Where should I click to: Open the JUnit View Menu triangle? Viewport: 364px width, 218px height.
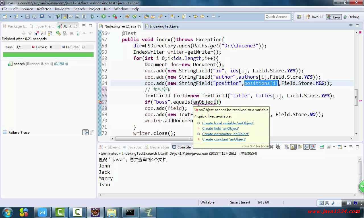click(91, 33)
